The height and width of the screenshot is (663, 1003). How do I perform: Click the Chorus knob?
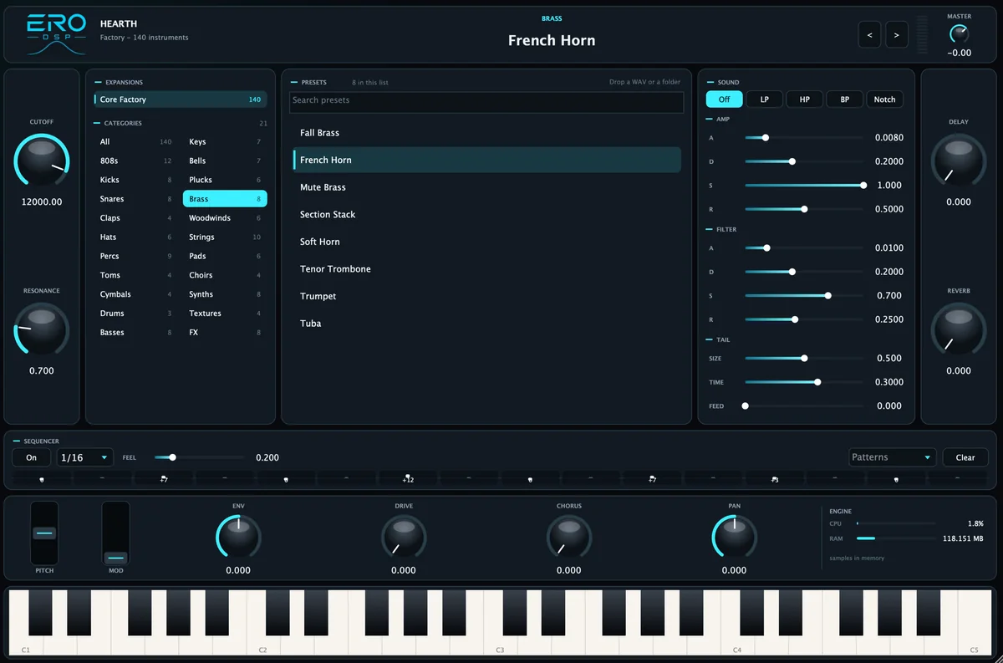coord(569,536)
